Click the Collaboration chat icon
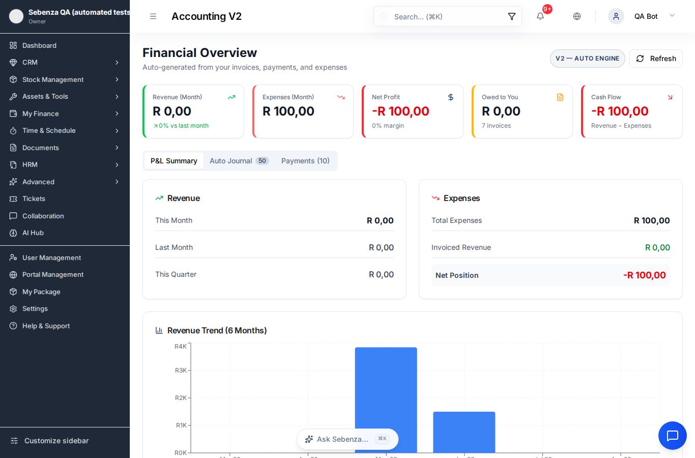This screenshot has width=695, height=458. [13, 216]
